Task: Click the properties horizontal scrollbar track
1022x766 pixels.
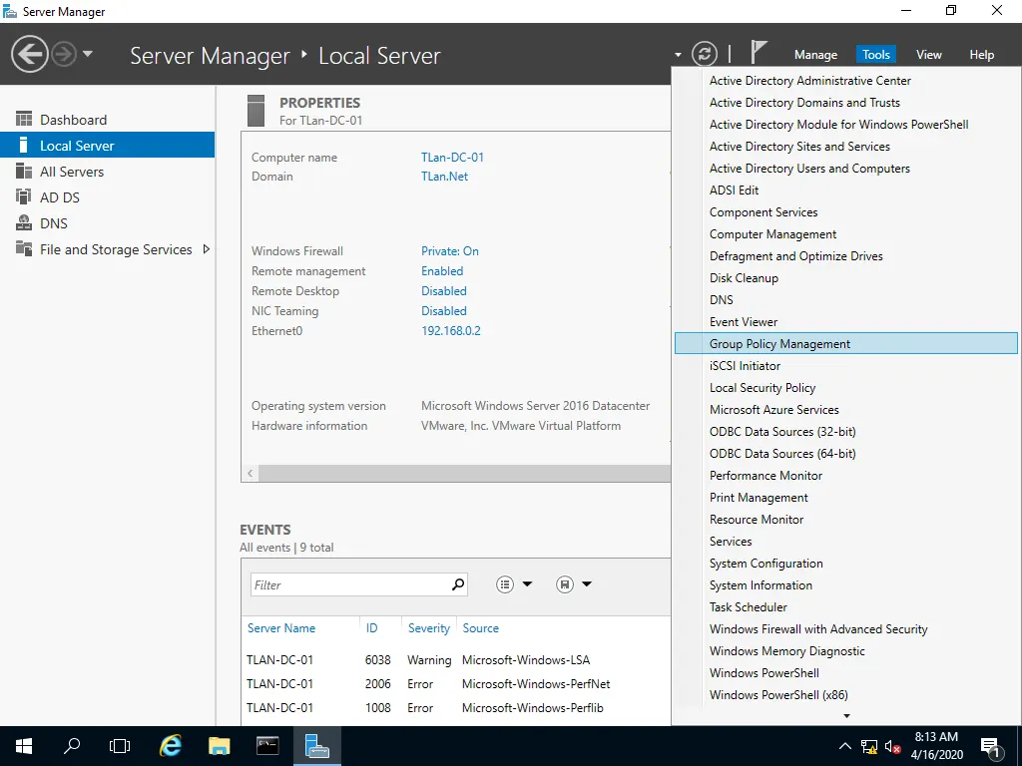Action: (464, 474)
